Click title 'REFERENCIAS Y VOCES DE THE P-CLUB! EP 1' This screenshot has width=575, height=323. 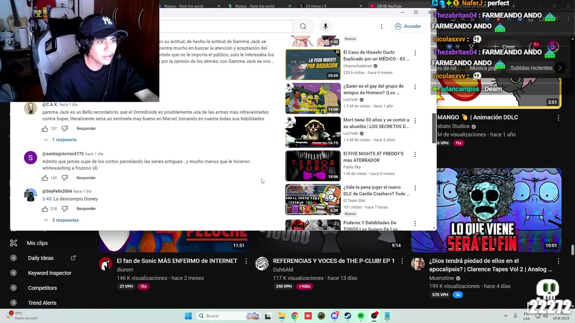tap(334, 261)
